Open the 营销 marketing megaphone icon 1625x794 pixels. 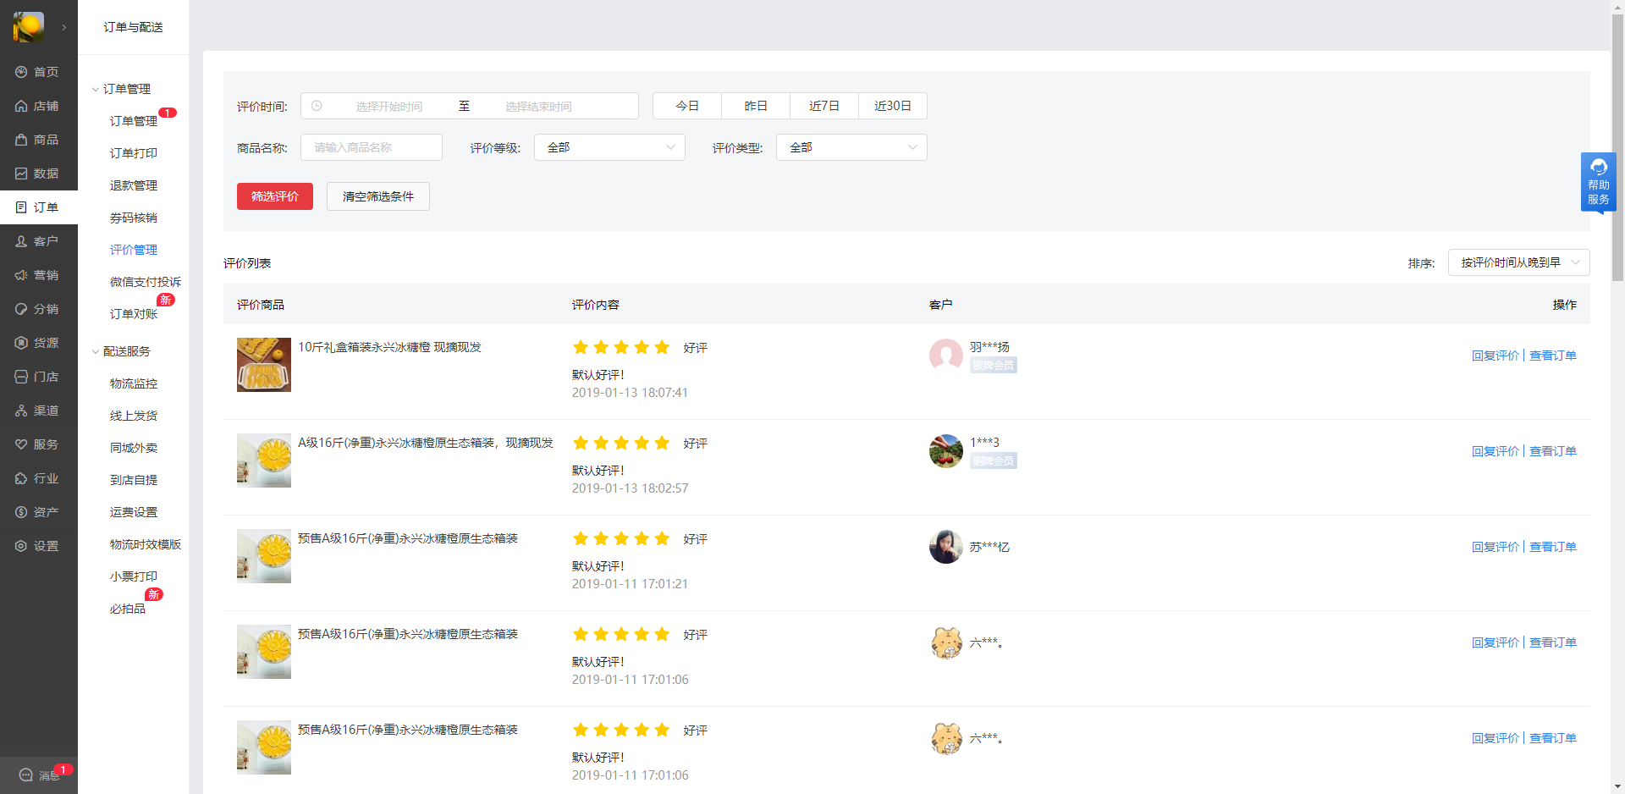pyautogui.click(x=22, y=275)
